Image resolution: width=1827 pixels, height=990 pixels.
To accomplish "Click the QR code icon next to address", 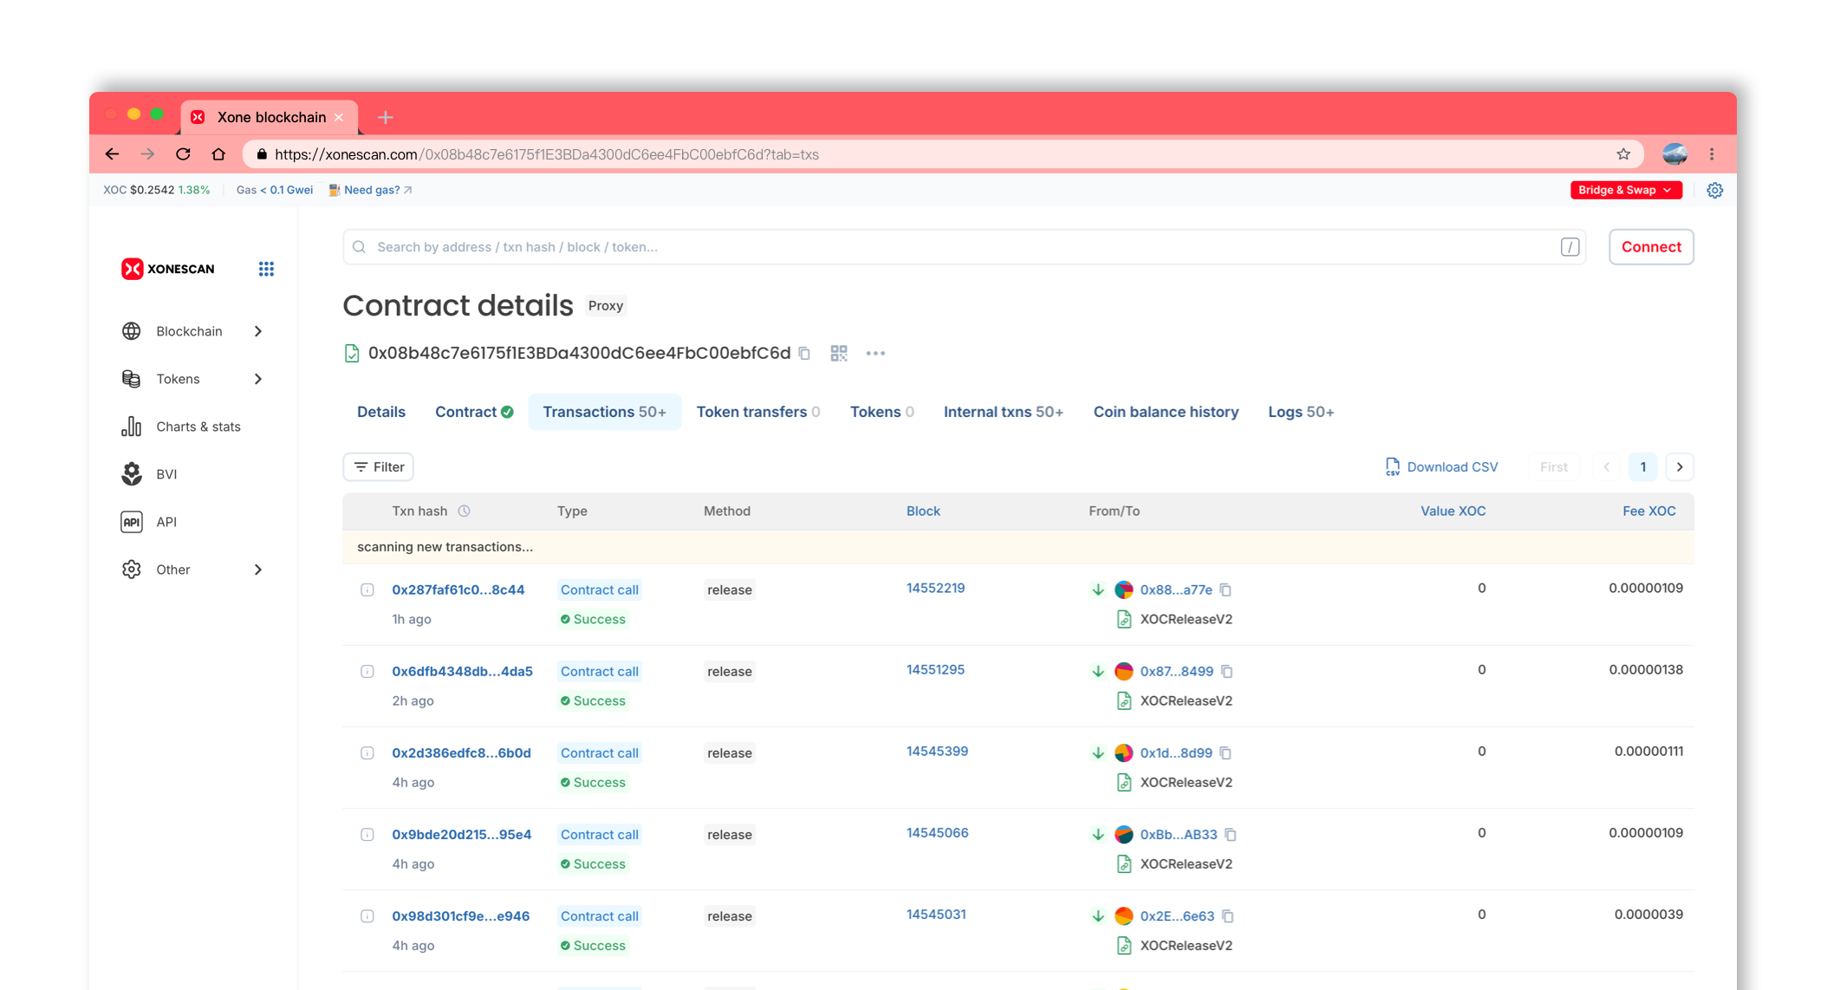I will click(838, 354).
